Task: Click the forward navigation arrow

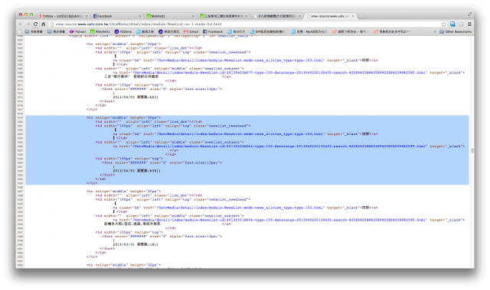Action: 28,24
